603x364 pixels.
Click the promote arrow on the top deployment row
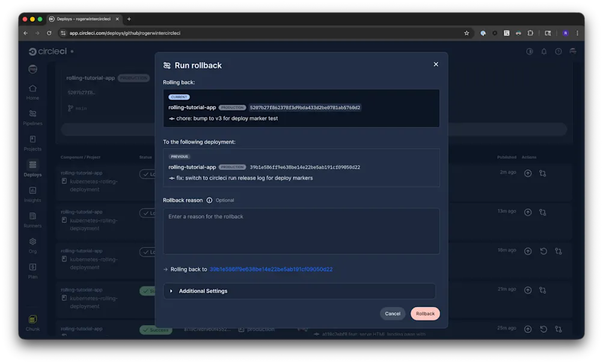coord(527,174)
